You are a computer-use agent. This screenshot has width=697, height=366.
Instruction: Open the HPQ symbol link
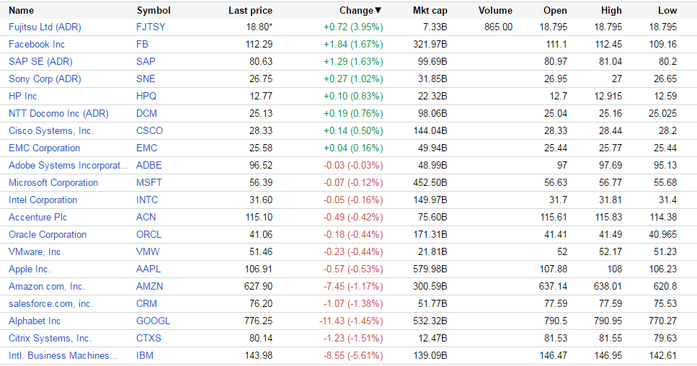(x=146, y=96)
